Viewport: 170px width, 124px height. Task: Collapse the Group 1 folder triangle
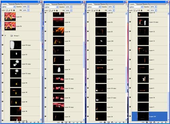coord(5,36)
